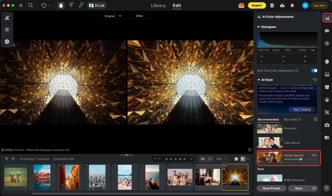Click the Vibrant Warmth intensity slider

point(301,159)
